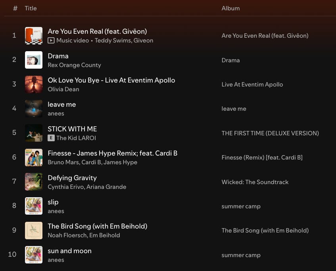The height and width of the screenshot is (271, 336).
Task: Go to Live At Eventim Apollo album
Action: [x=252, y=85]
